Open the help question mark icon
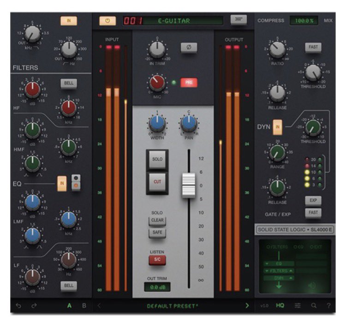Screen dimensions: 346x322 [328, 305]
